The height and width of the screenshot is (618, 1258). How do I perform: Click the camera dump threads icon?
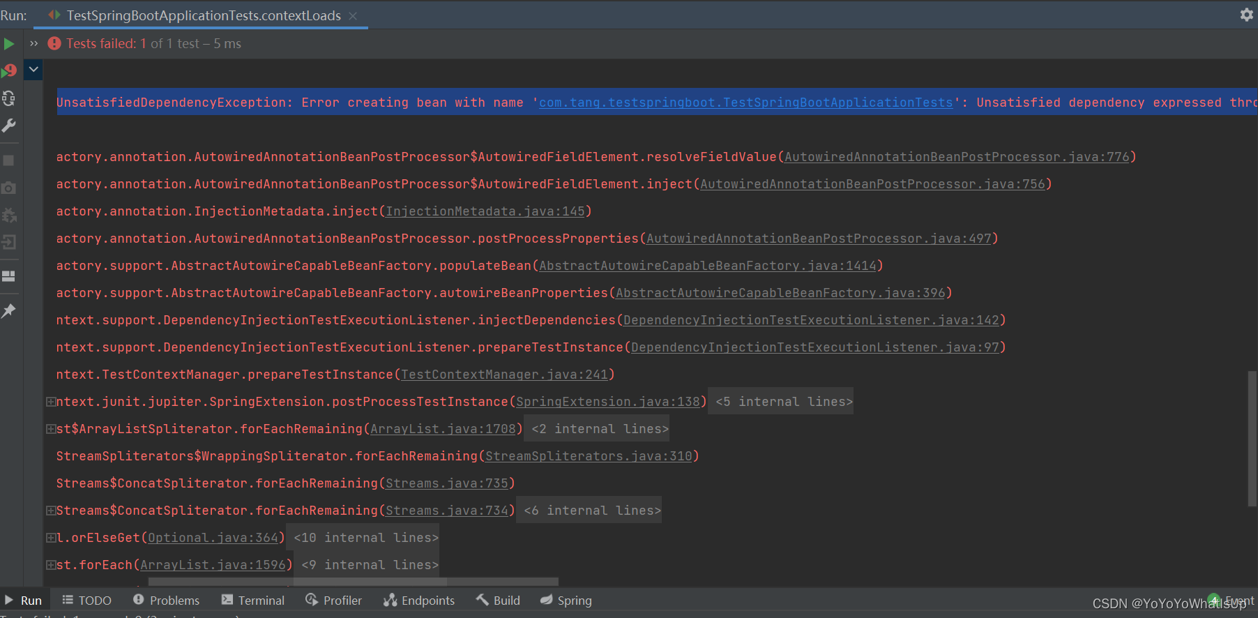tap(8, 188)
